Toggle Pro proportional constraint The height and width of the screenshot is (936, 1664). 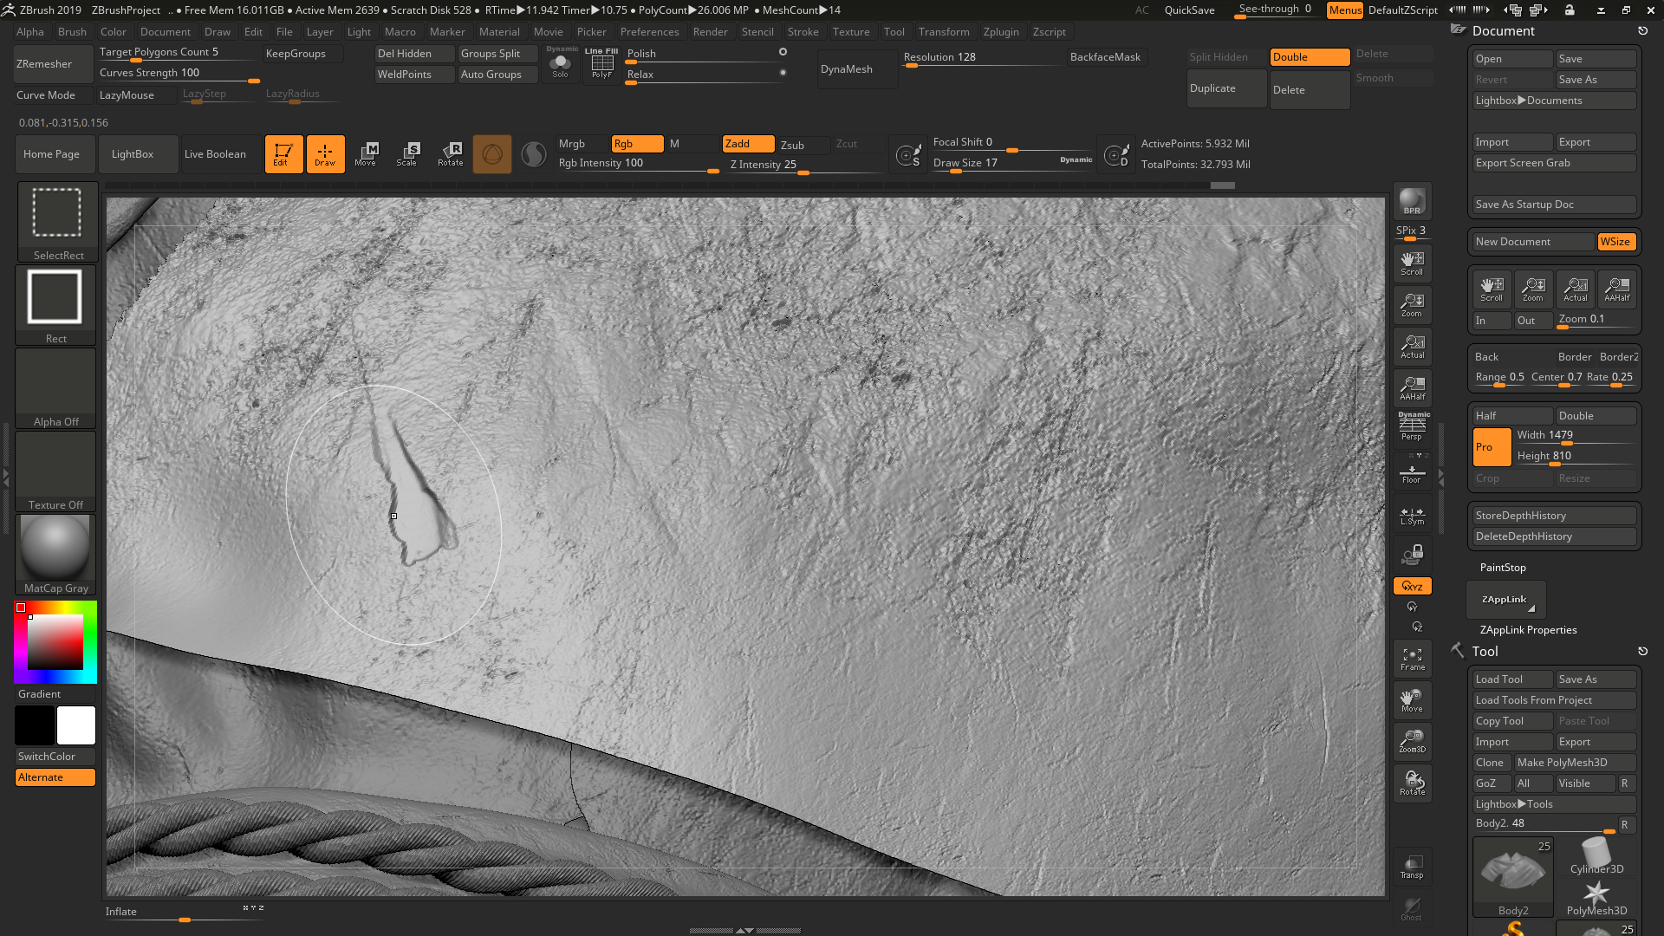(1492, 447)
